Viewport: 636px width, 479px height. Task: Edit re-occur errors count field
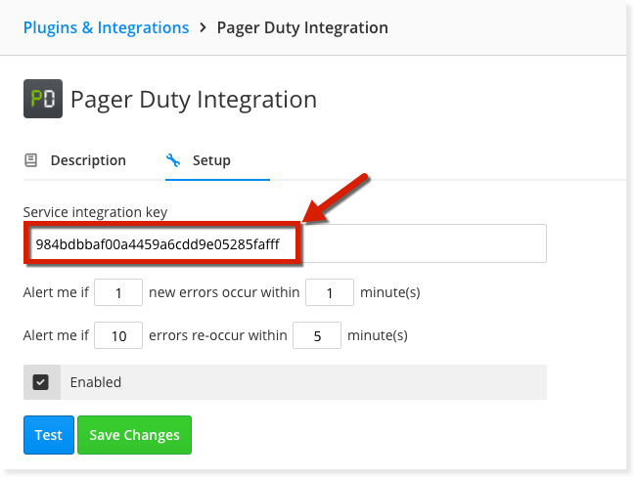118,335
